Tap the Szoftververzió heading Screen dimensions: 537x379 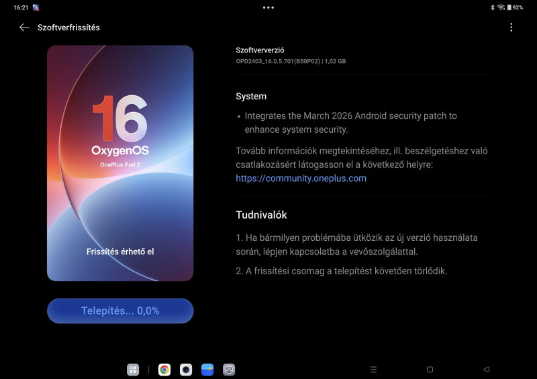[260, 50]
